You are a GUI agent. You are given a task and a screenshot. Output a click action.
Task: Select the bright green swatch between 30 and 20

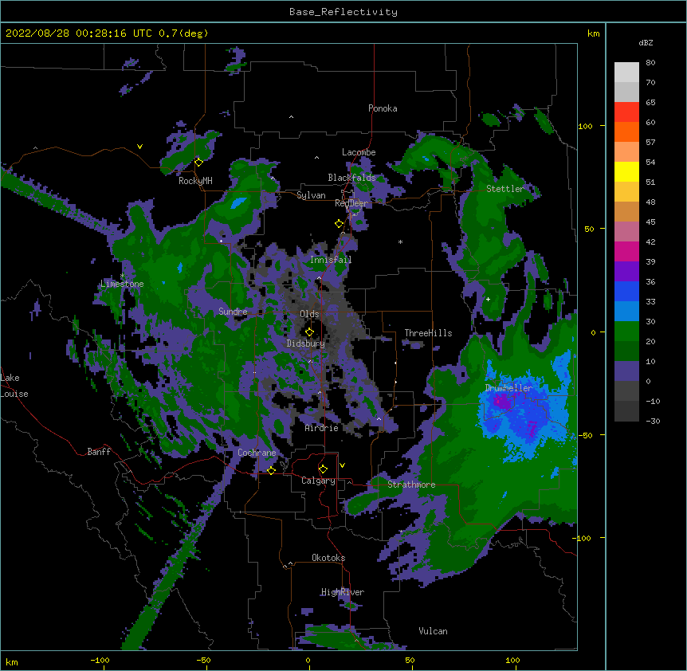coord(626,332)
